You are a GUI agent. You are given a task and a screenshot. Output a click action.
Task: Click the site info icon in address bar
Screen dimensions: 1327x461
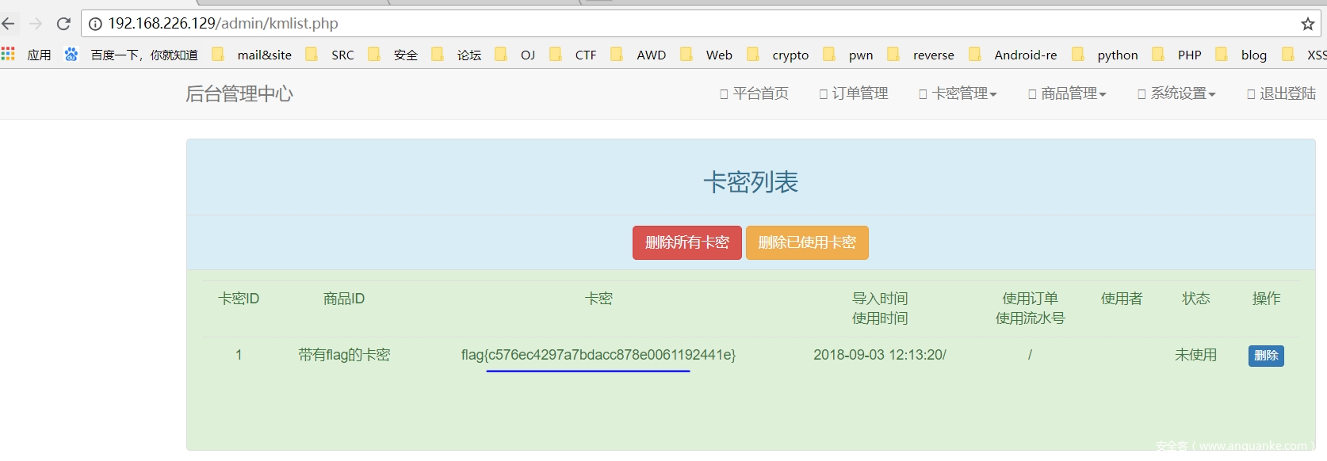(95, 24)
